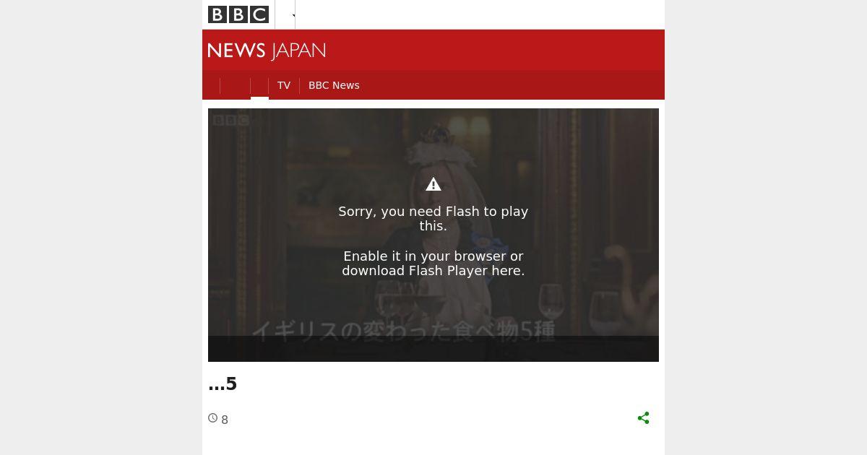Image resolution: width=867 pixels, height=455 pixels.
Task: Click the warning triangle icon in the player
Action: coord(433,184)
